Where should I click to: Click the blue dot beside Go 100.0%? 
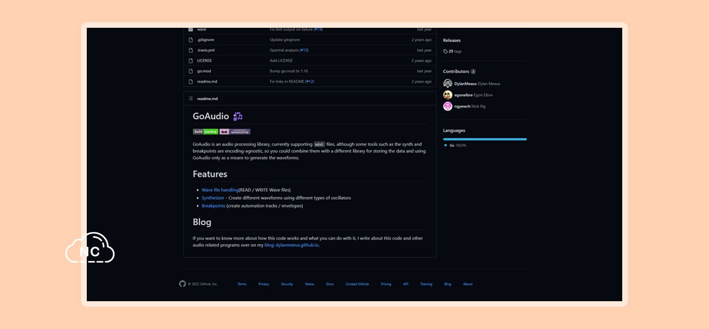click(x=445, y=145)
